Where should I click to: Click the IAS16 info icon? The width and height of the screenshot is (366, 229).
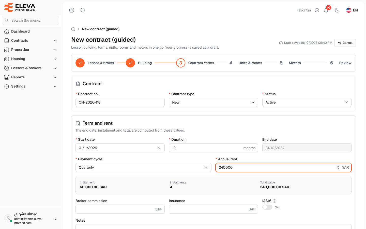point(274,201)
